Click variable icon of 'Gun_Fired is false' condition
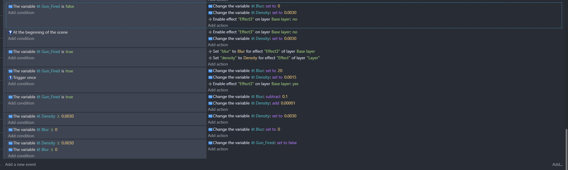Image resolution: width=568 pixels, height=170 pixels. 10,7
